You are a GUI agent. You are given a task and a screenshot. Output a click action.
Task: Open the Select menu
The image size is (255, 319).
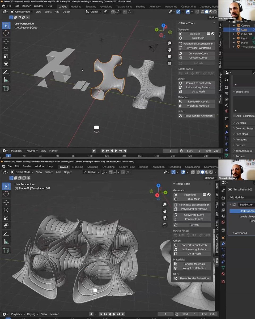[x=48, y=12]
